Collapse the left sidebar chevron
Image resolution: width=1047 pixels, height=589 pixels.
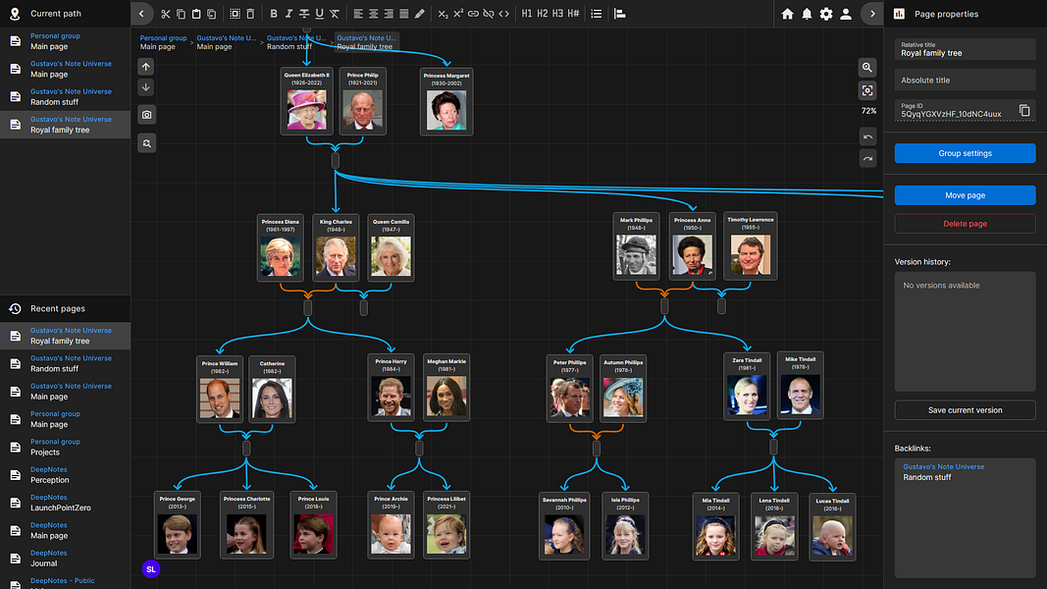click(x=141, y=14)
